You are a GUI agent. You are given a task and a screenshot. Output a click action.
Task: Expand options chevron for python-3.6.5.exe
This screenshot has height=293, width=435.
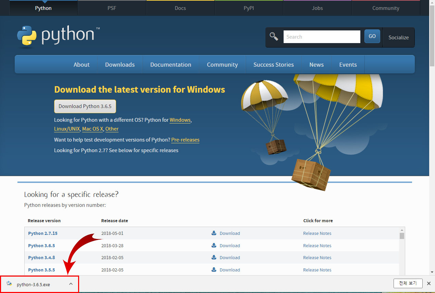pos(71,284)
